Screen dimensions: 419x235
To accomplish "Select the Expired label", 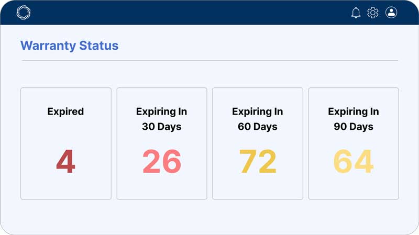I will 65,111.
